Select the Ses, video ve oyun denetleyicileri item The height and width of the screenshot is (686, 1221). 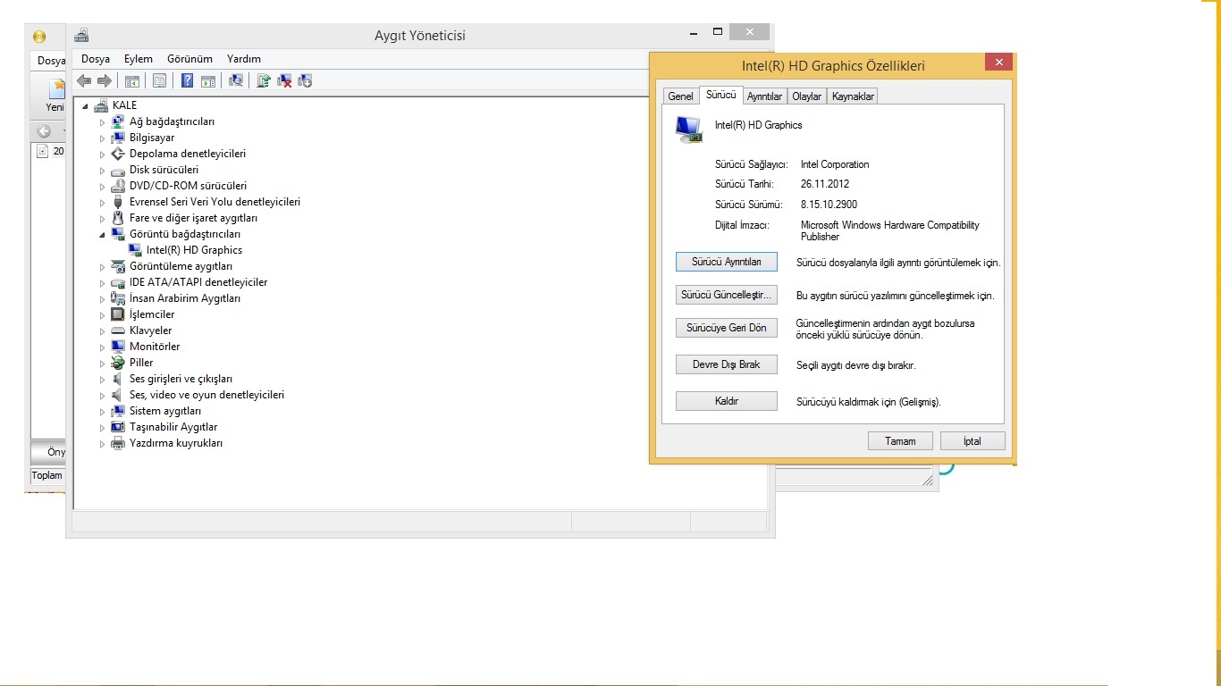[206, 395]
